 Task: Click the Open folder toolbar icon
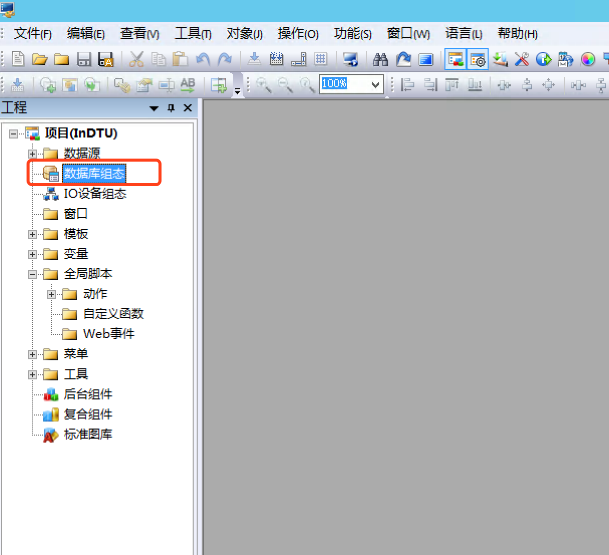click(40, 60)
